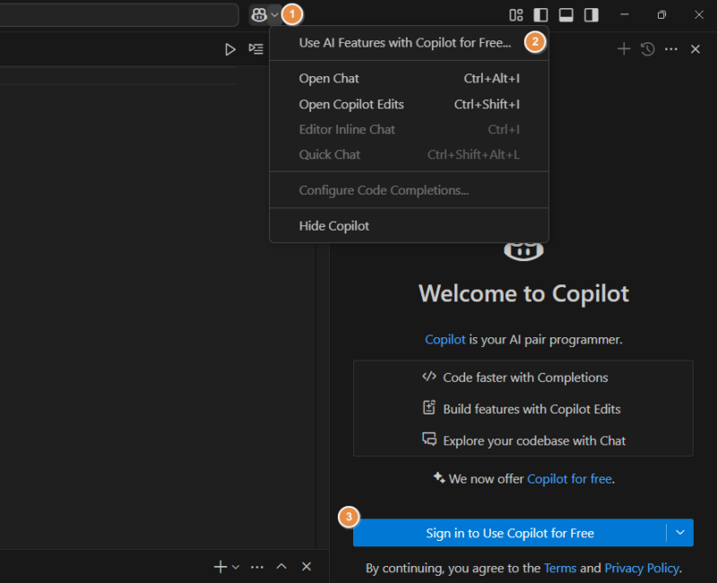Toggle the secondary sidebar visibility
The width and height of the screenshot is (717, 583).
click(590, 14)
